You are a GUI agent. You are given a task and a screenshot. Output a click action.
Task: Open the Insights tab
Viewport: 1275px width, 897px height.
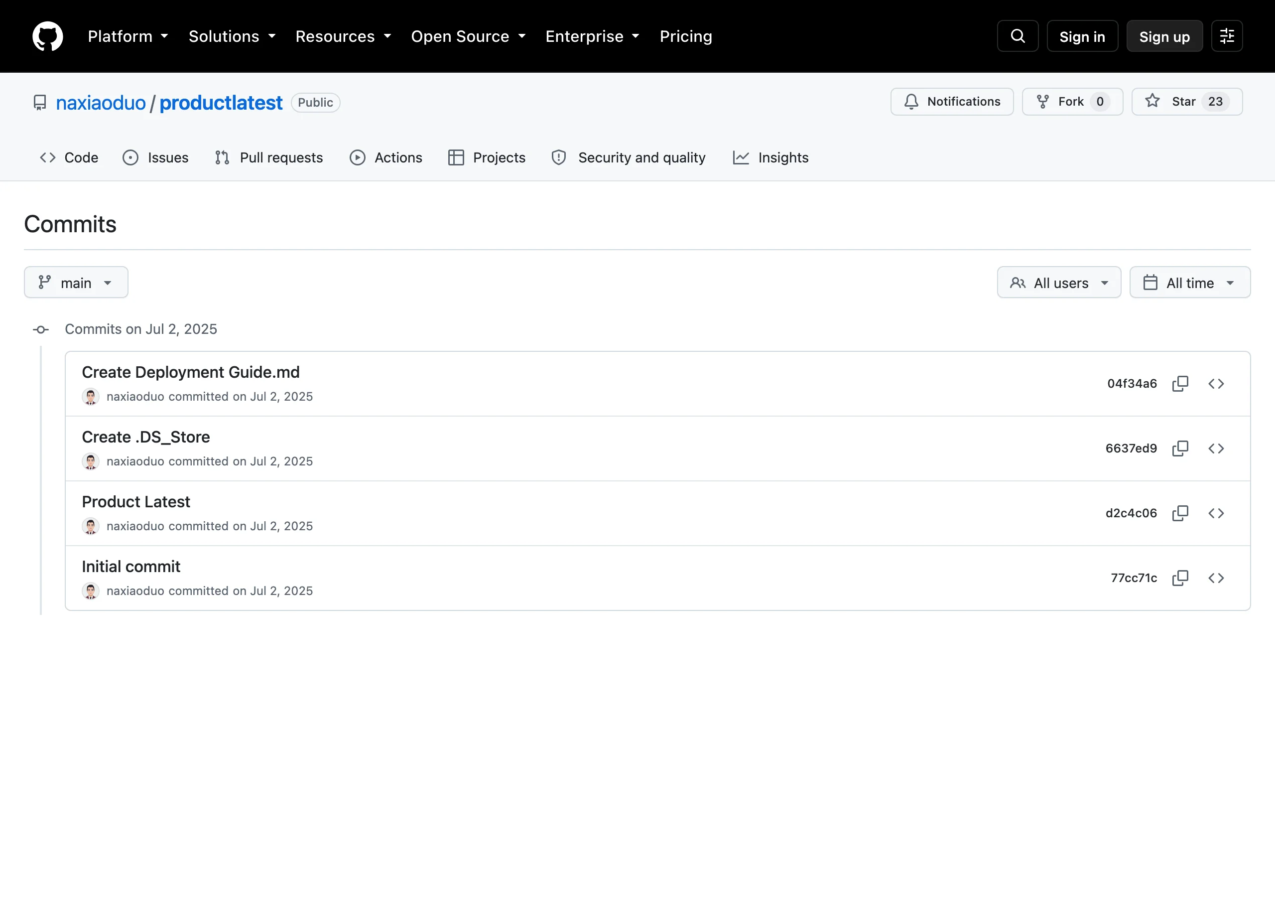(x=770, y=158)
